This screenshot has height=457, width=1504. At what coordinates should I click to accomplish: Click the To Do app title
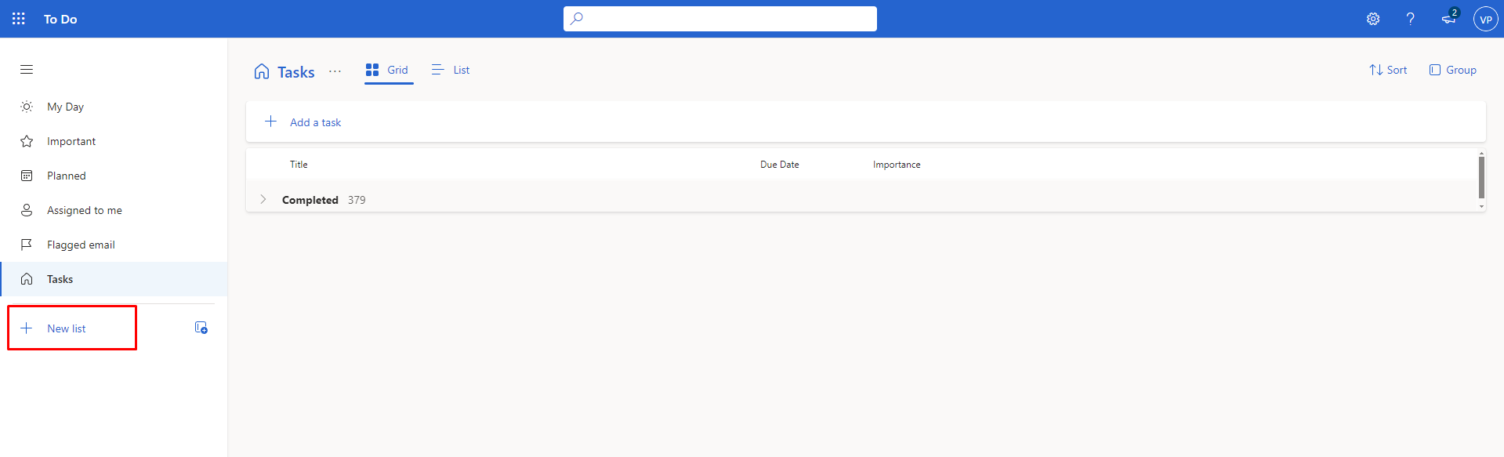coord(60,19)
